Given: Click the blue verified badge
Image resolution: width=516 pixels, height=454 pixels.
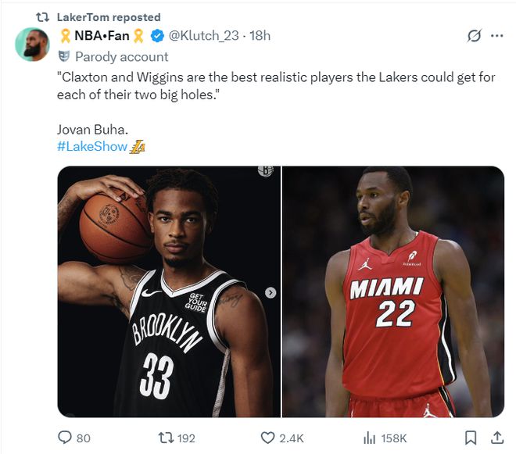Looking at the screenshot, I should tap(157, 36).
